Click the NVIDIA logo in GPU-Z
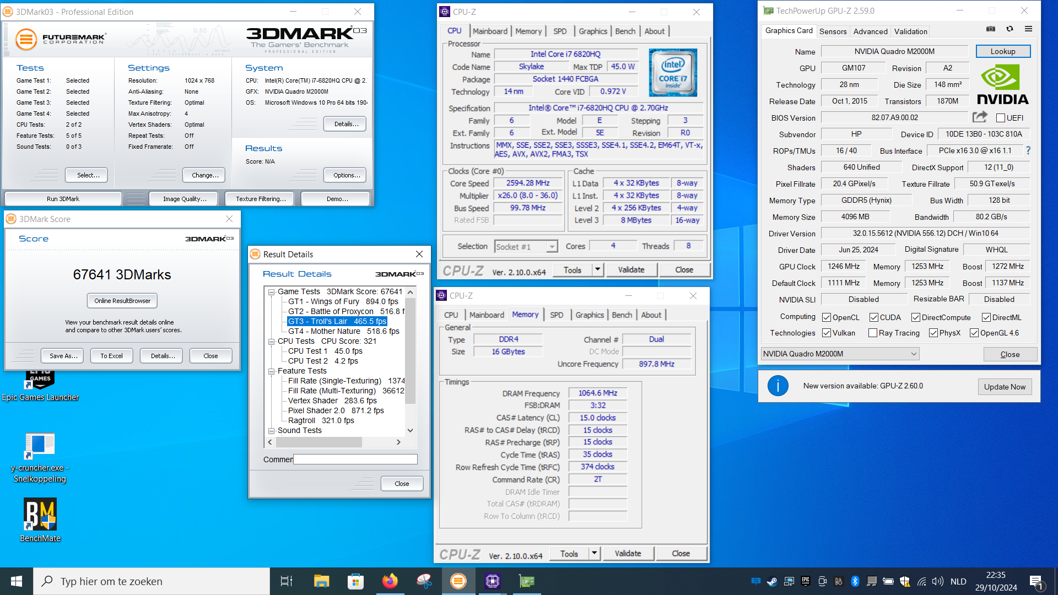1058x595 pixels. click(1002, 84)
